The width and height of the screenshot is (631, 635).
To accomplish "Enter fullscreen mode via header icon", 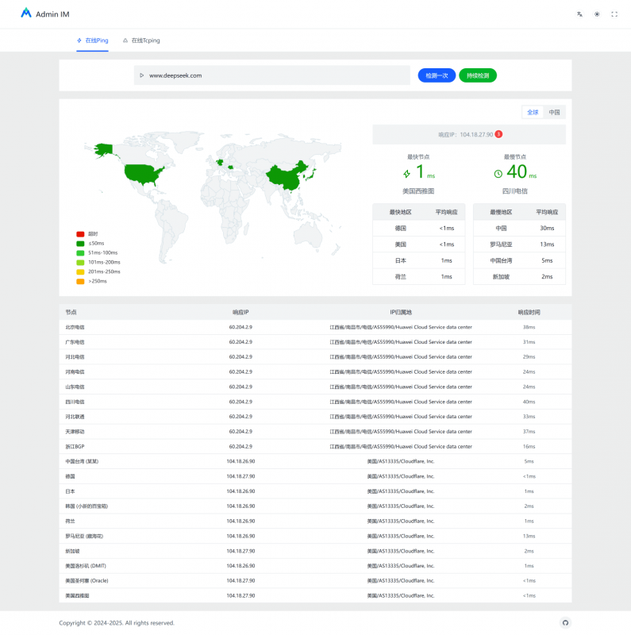I will click(x=614, y=14).
